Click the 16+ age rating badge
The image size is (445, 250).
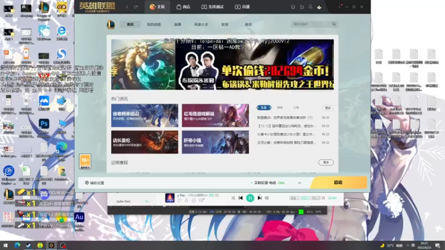85,162
